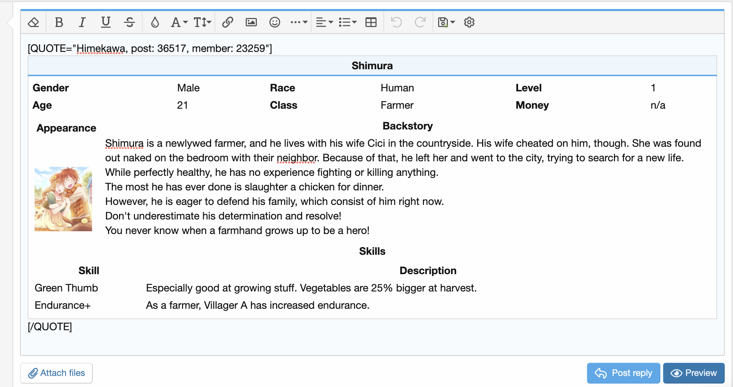The height and width of the screenshot is (387, 733).
Task: Expand the font size dropdown
Action: click(202, 22)
